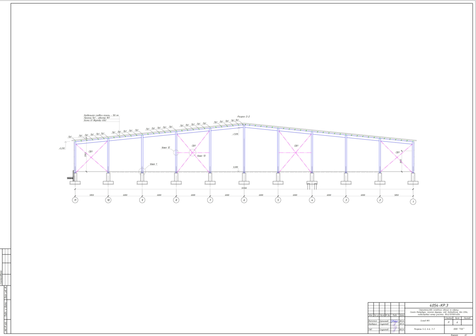This screenshot has width=476, height=336.
Task: Click the СВ1 bracing label between axes 11 and 10
Action: pyautogui.click(x=91, y=151)
